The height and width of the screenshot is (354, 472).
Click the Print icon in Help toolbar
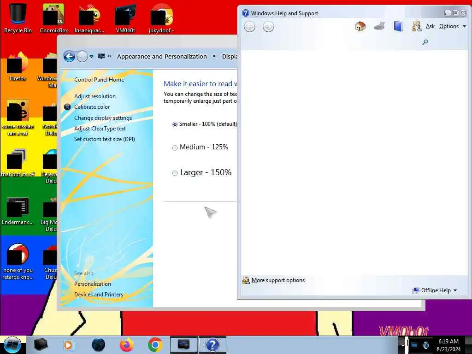click(379, 26)
